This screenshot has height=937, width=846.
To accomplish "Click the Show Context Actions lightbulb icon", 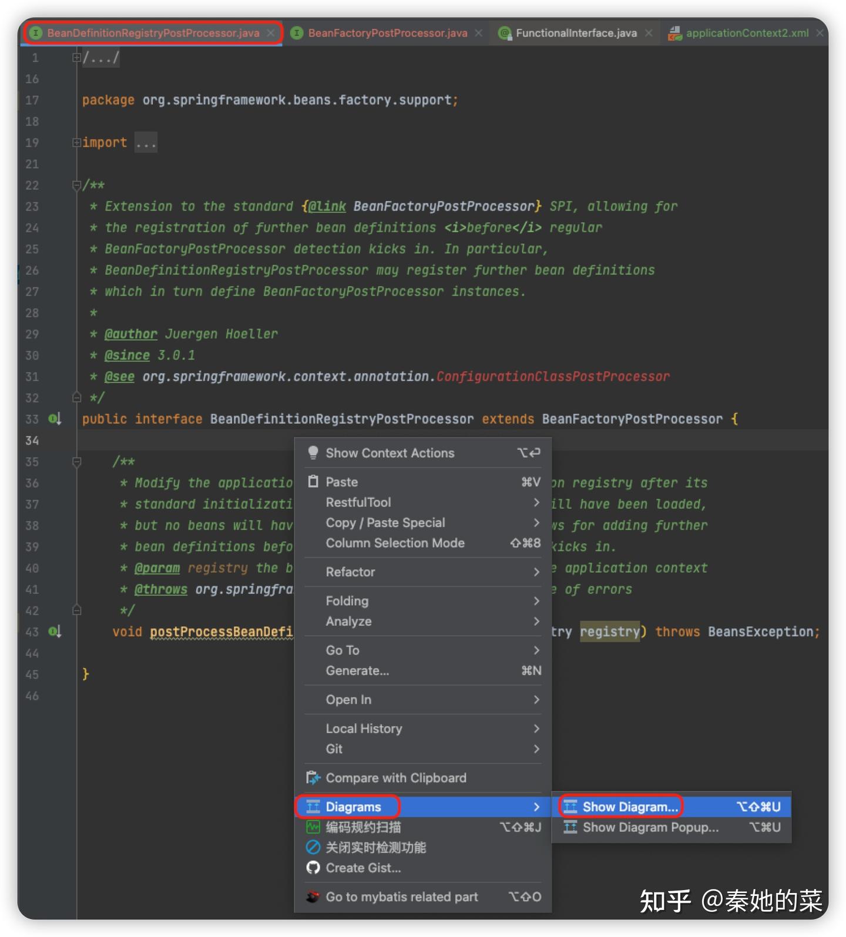I will click(x=313, y=452).
